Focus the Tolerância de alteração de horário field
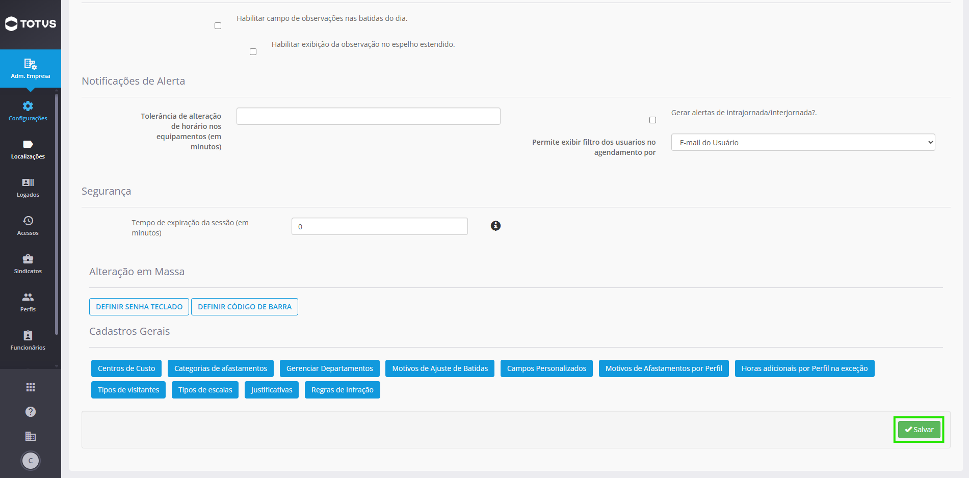Viewport: 969px width, 478px height. coord(368,116)
